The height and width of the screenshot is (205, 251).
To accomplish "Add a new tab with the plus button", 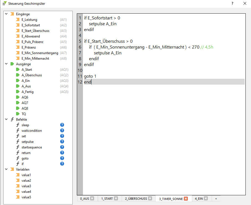I will 216,199.
